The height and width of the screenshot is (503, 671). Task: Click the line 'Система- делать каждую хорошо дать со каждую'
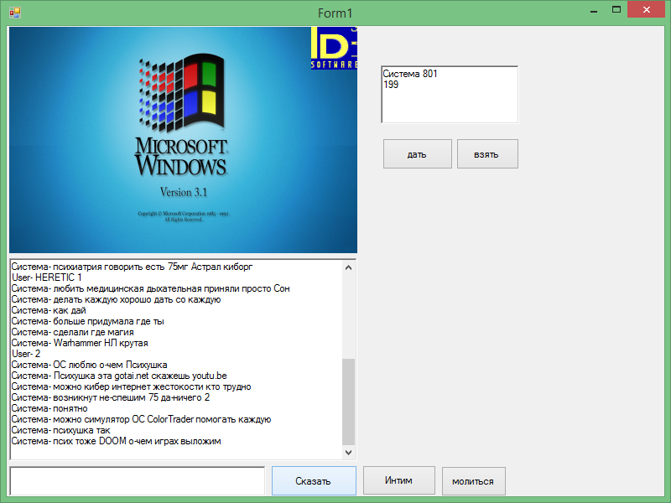116,299
